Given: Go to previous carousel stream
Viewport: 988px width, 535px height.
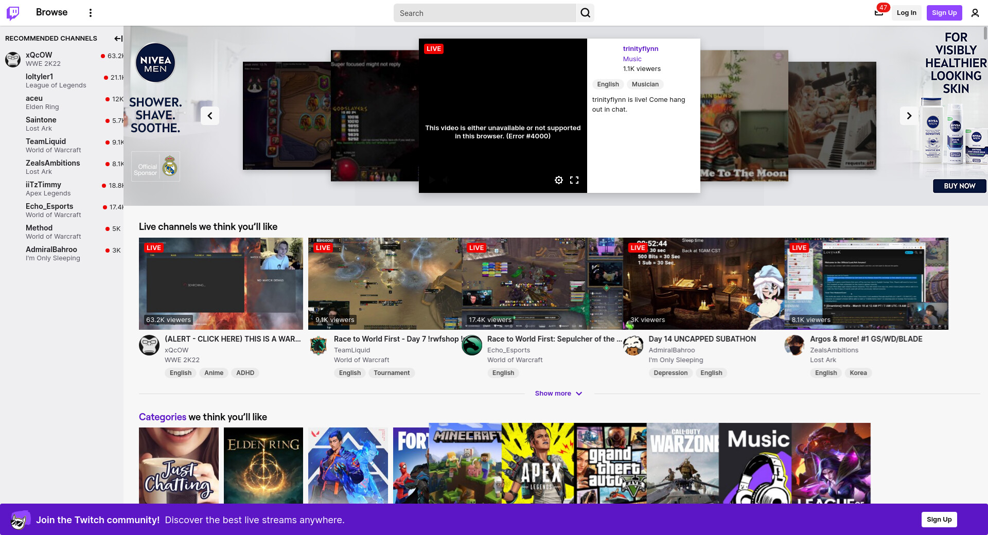Looking at the screenshot, I should (210, 116).
